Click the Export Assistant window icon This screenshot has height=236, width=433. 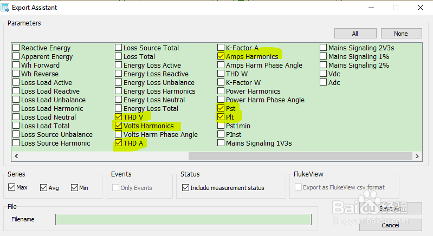[5, 8]
